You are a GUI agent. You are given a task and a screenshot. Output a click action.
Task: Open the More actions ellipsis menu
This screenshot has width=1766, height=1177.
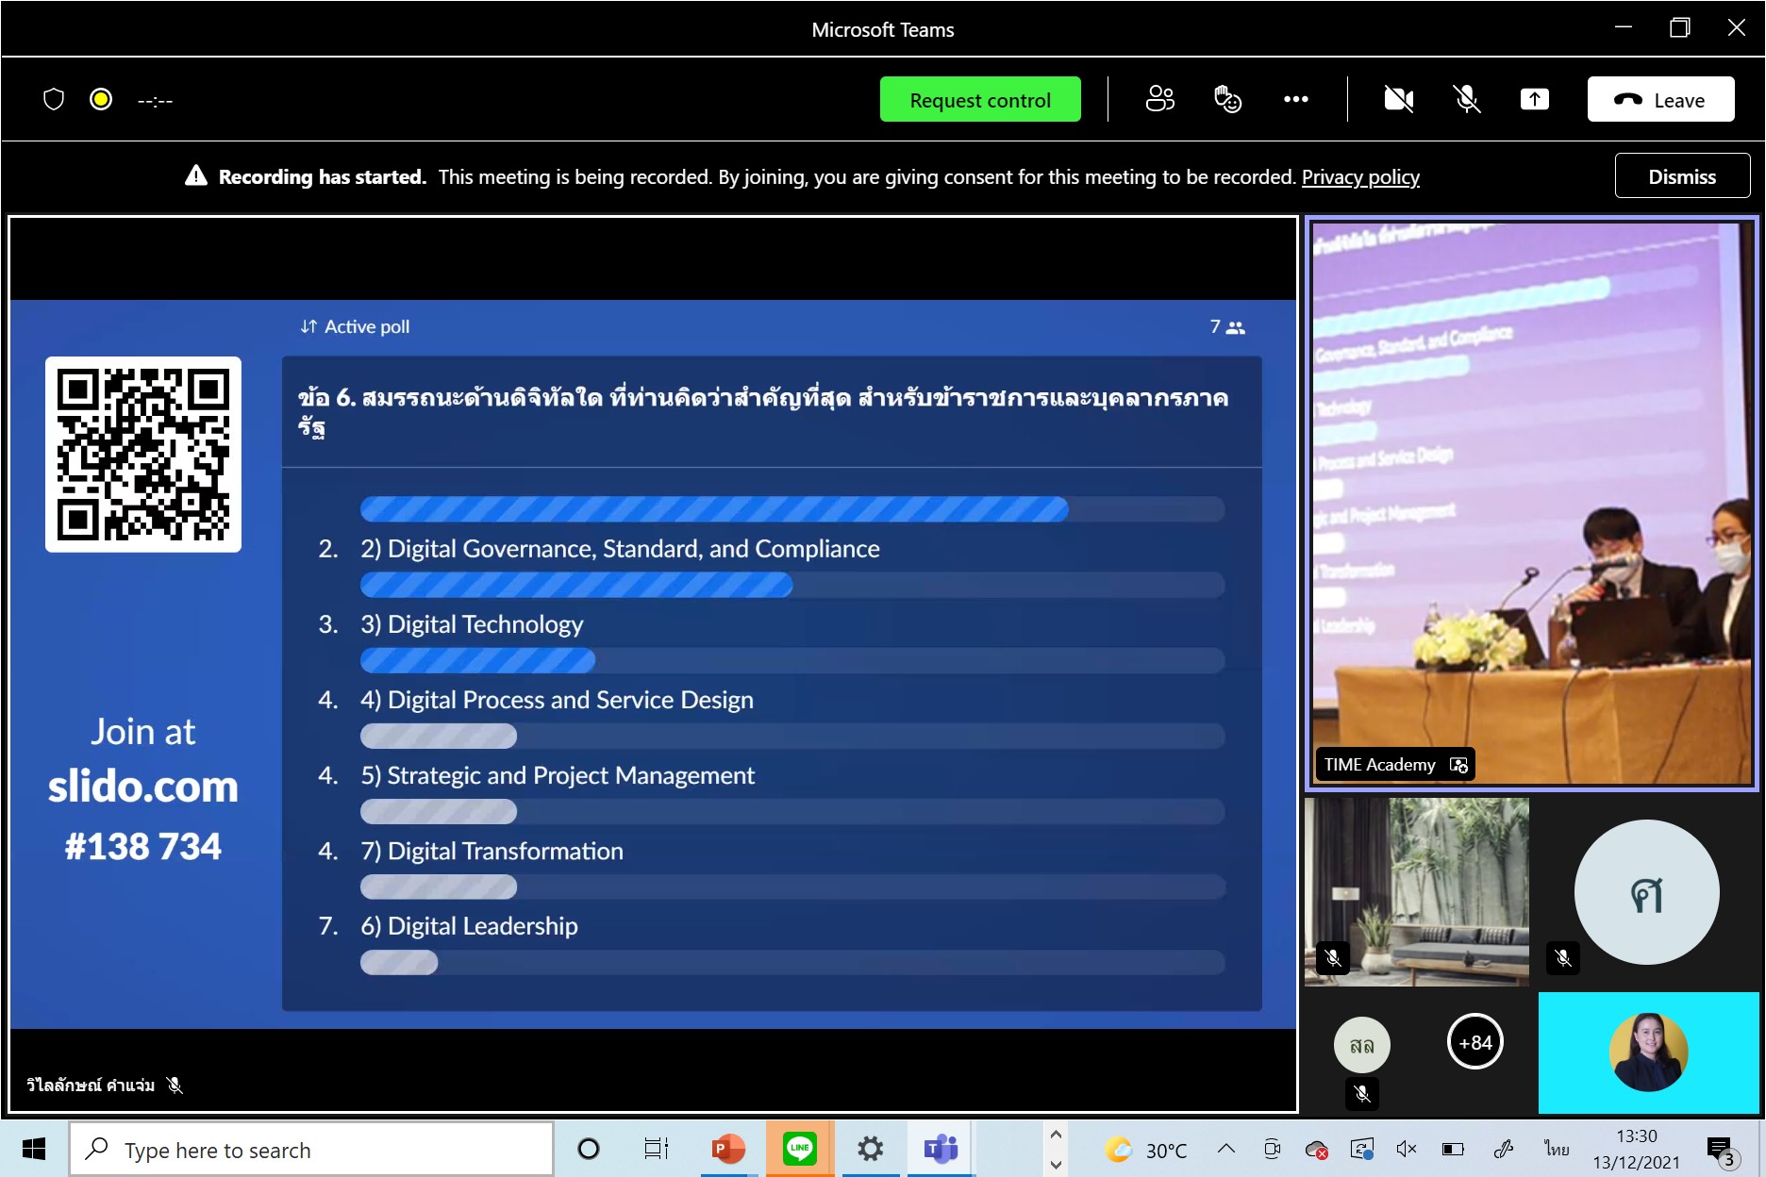(x=1295, y=99)
